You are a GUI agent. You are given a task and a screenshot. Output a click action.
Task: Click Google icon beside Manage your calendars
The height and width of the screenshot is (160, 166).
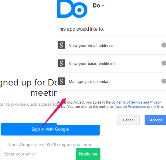pos(61,81)
